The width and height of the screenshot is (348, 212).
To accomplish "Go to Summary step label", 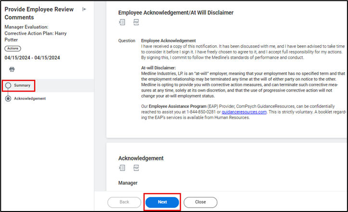I will coord(22,85).
